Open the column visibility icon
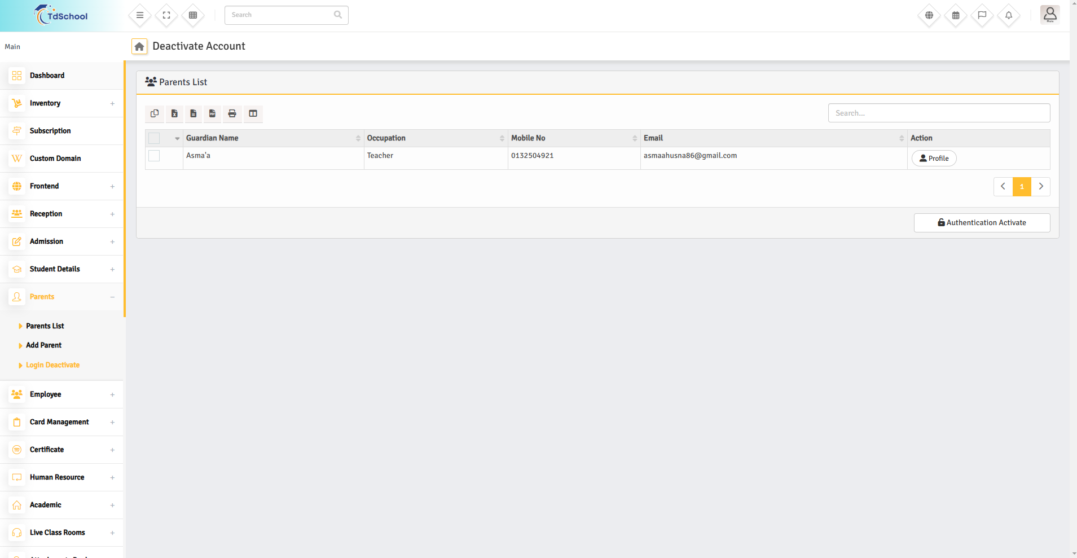The image size is (1077, 558). (x=253, y=113)
